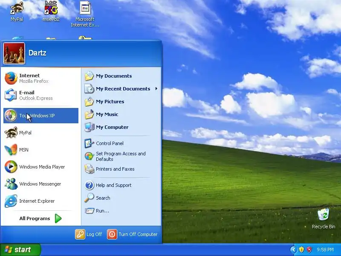
Task: Expand the My Recent Documents submenu arrow
Action: tap(156, 89)
